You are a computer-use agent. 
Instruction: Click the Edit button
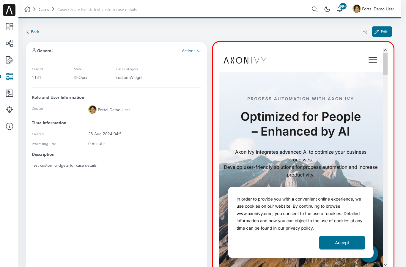[382, 32]
